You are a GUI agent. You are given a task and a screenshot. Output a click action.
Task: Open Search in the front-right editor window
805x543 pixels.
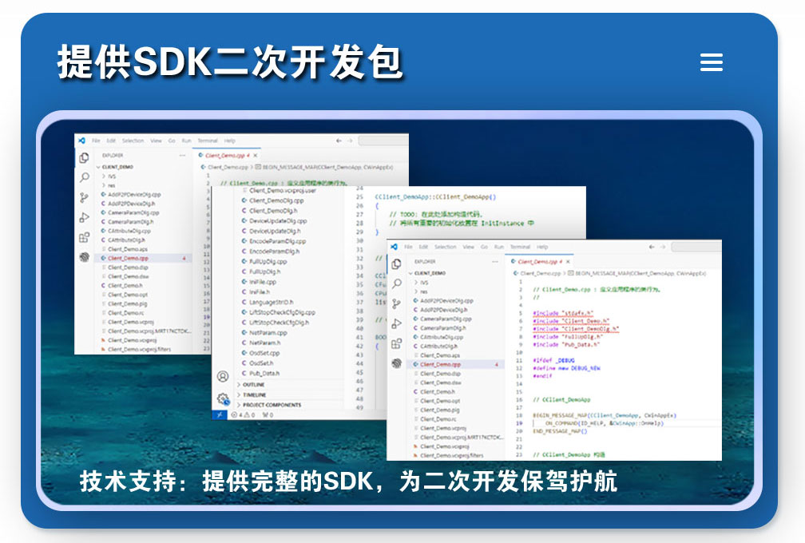tap(397, 283)
